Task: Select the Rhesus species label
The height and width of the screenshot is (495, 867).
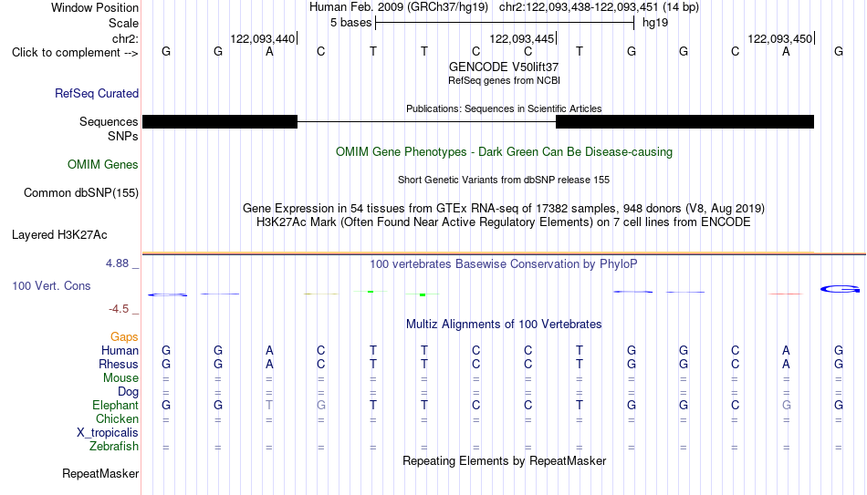Action: click(119, 364)
